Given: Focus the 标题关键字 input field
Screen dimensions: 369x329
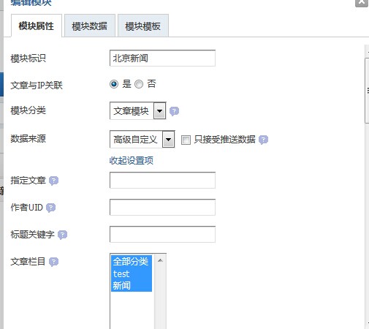Looking at the screenshot, I should click(162, 235).
